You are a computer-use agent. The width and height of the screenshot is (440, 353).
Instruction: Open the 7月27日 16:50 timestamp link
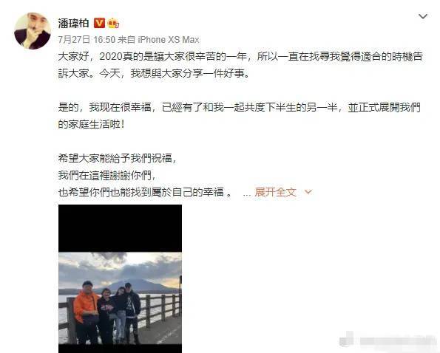[87, 40]
